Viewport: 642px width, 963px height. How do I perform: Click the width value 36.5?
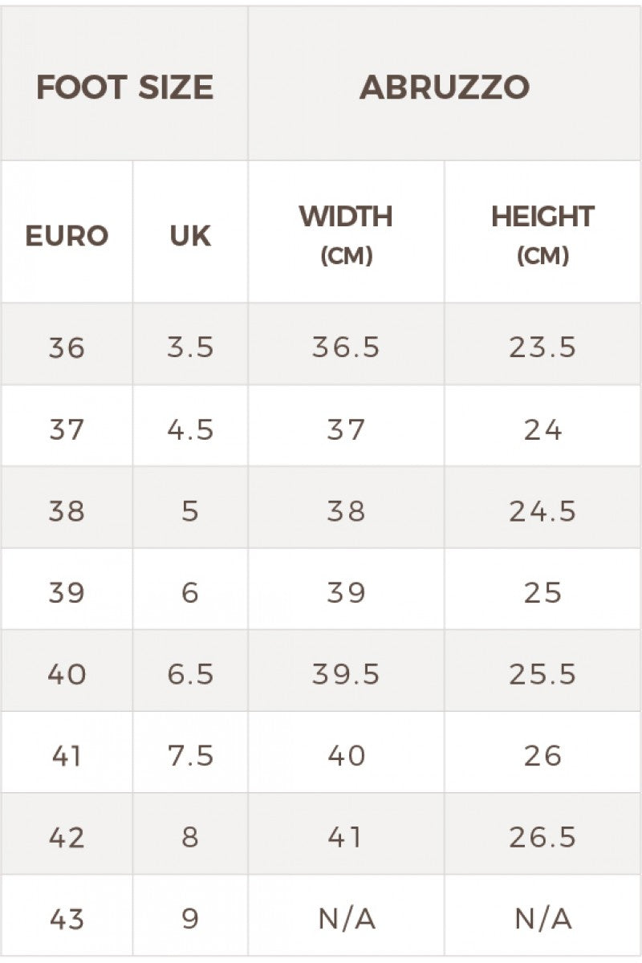tap(346, 347)
